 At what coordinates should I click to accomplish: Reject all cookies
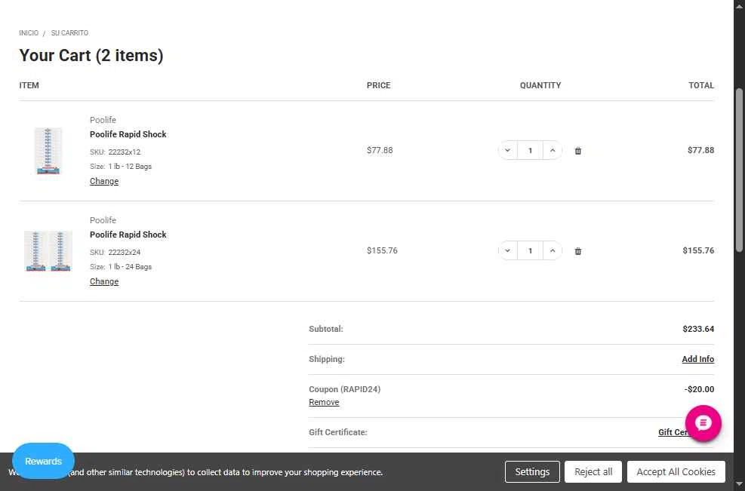coord(593,471)
